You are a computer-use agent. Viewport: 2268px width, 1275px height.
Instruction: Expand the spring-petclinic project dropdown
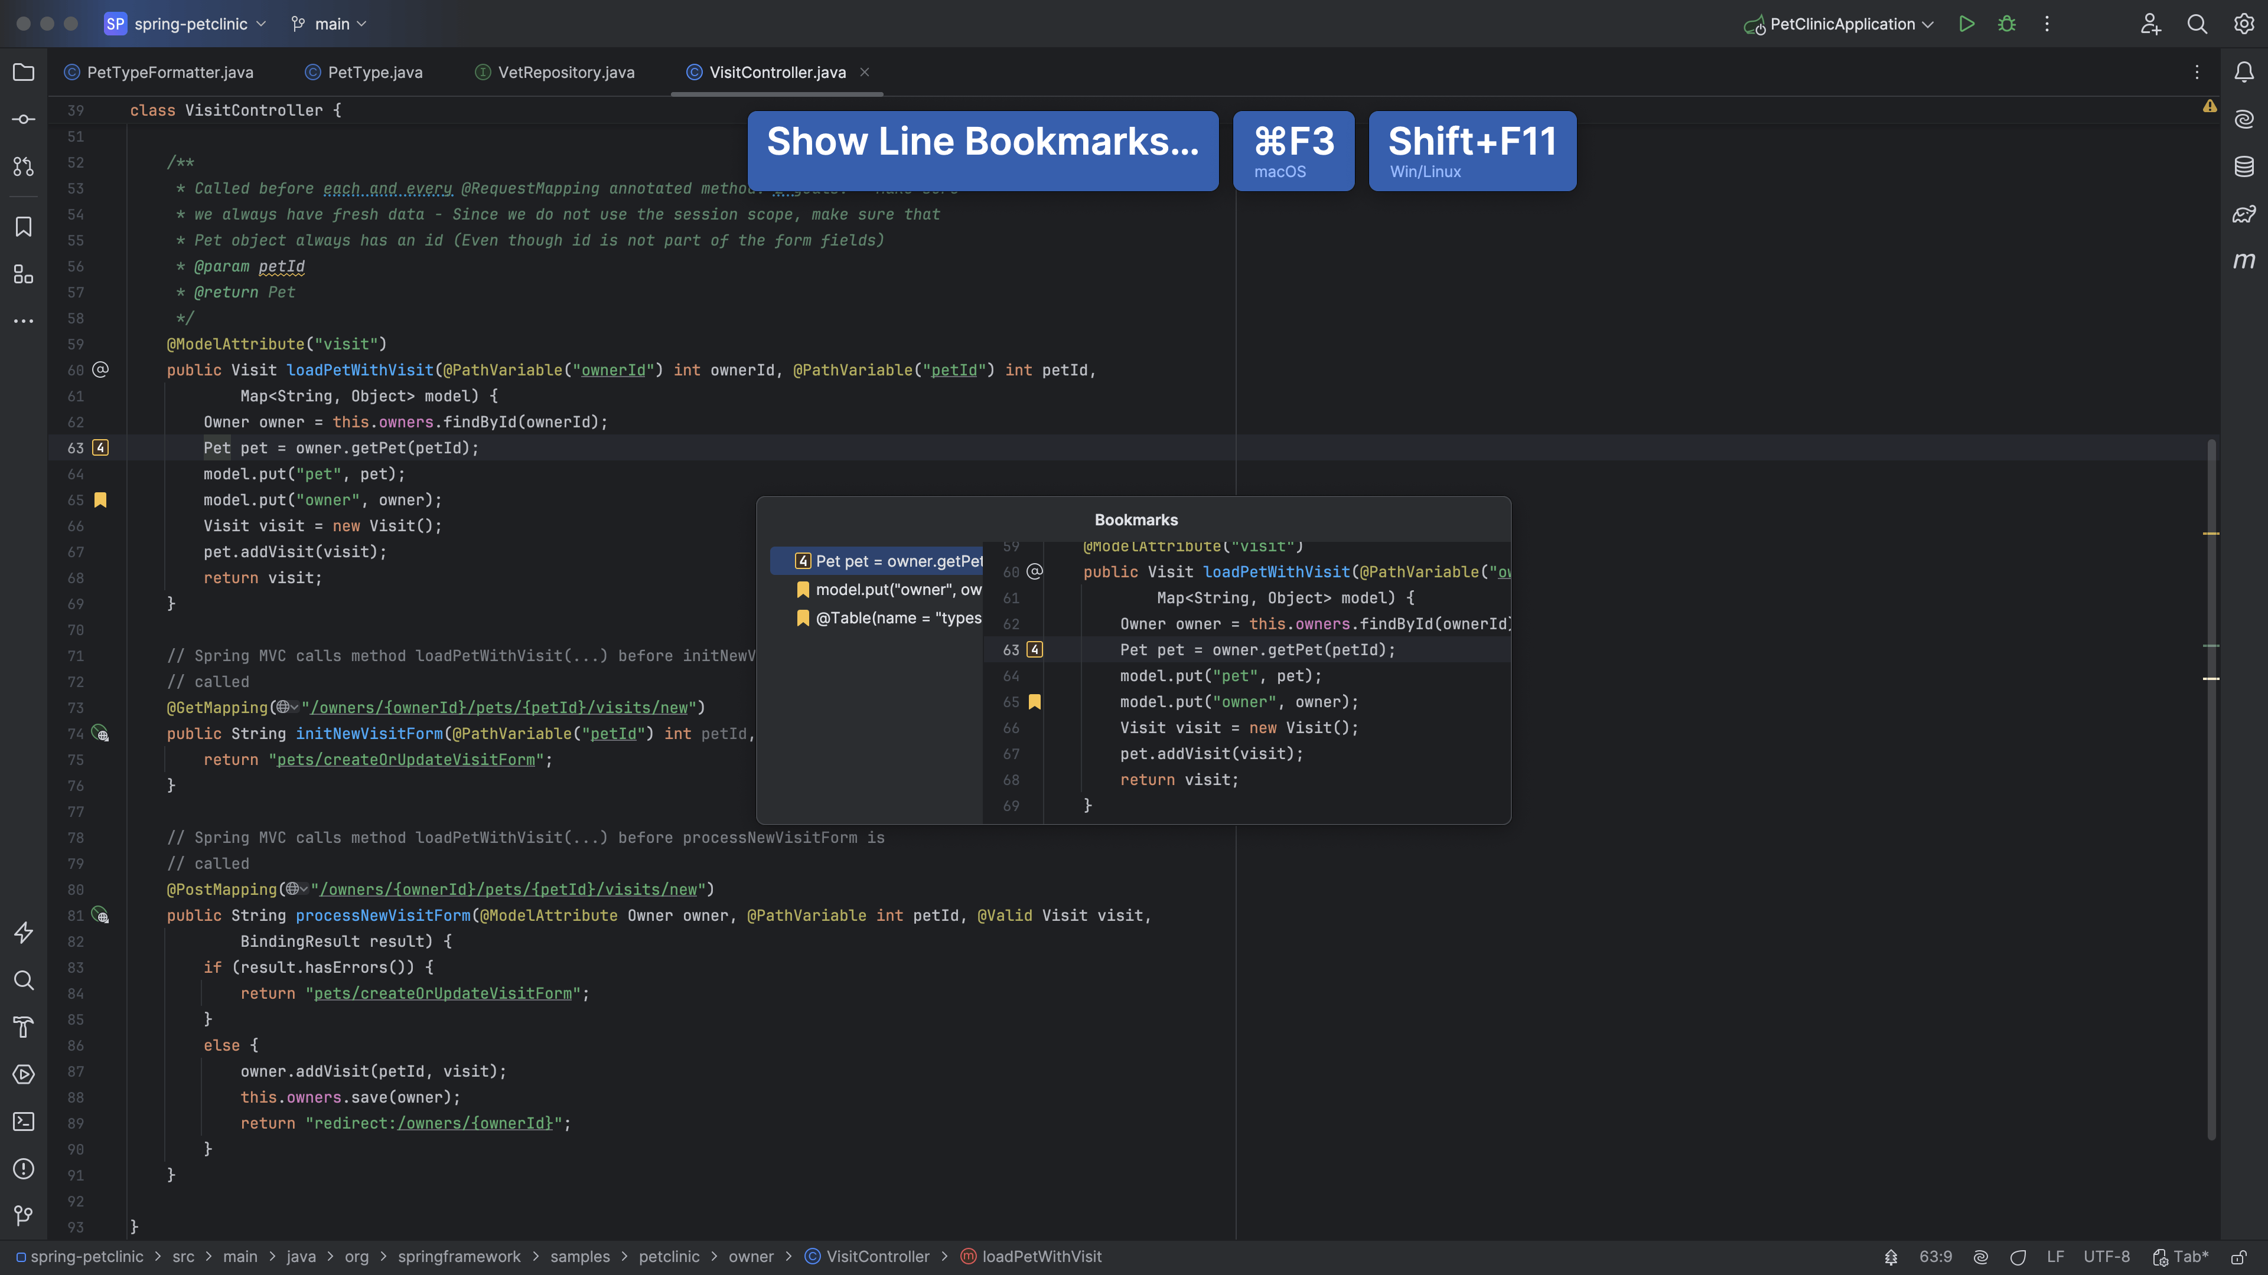[192, 24]
